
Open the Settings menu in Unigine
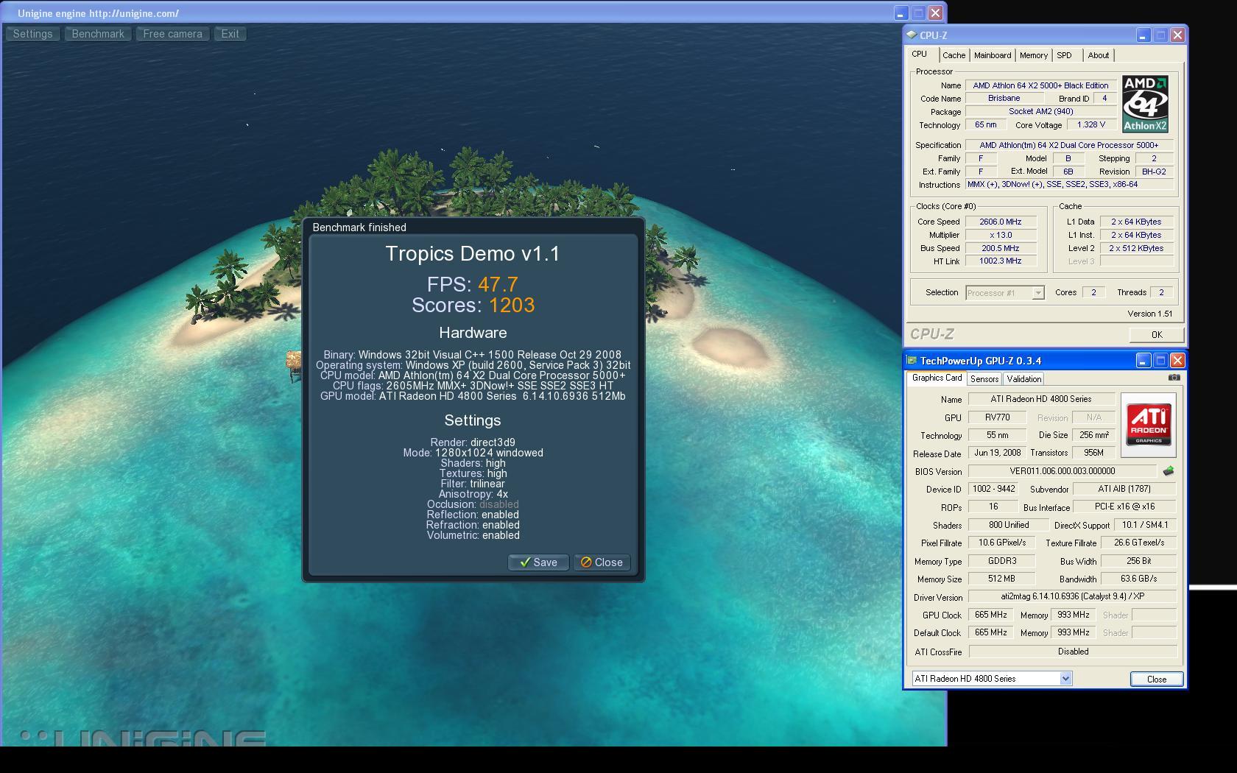coord(32,34)
